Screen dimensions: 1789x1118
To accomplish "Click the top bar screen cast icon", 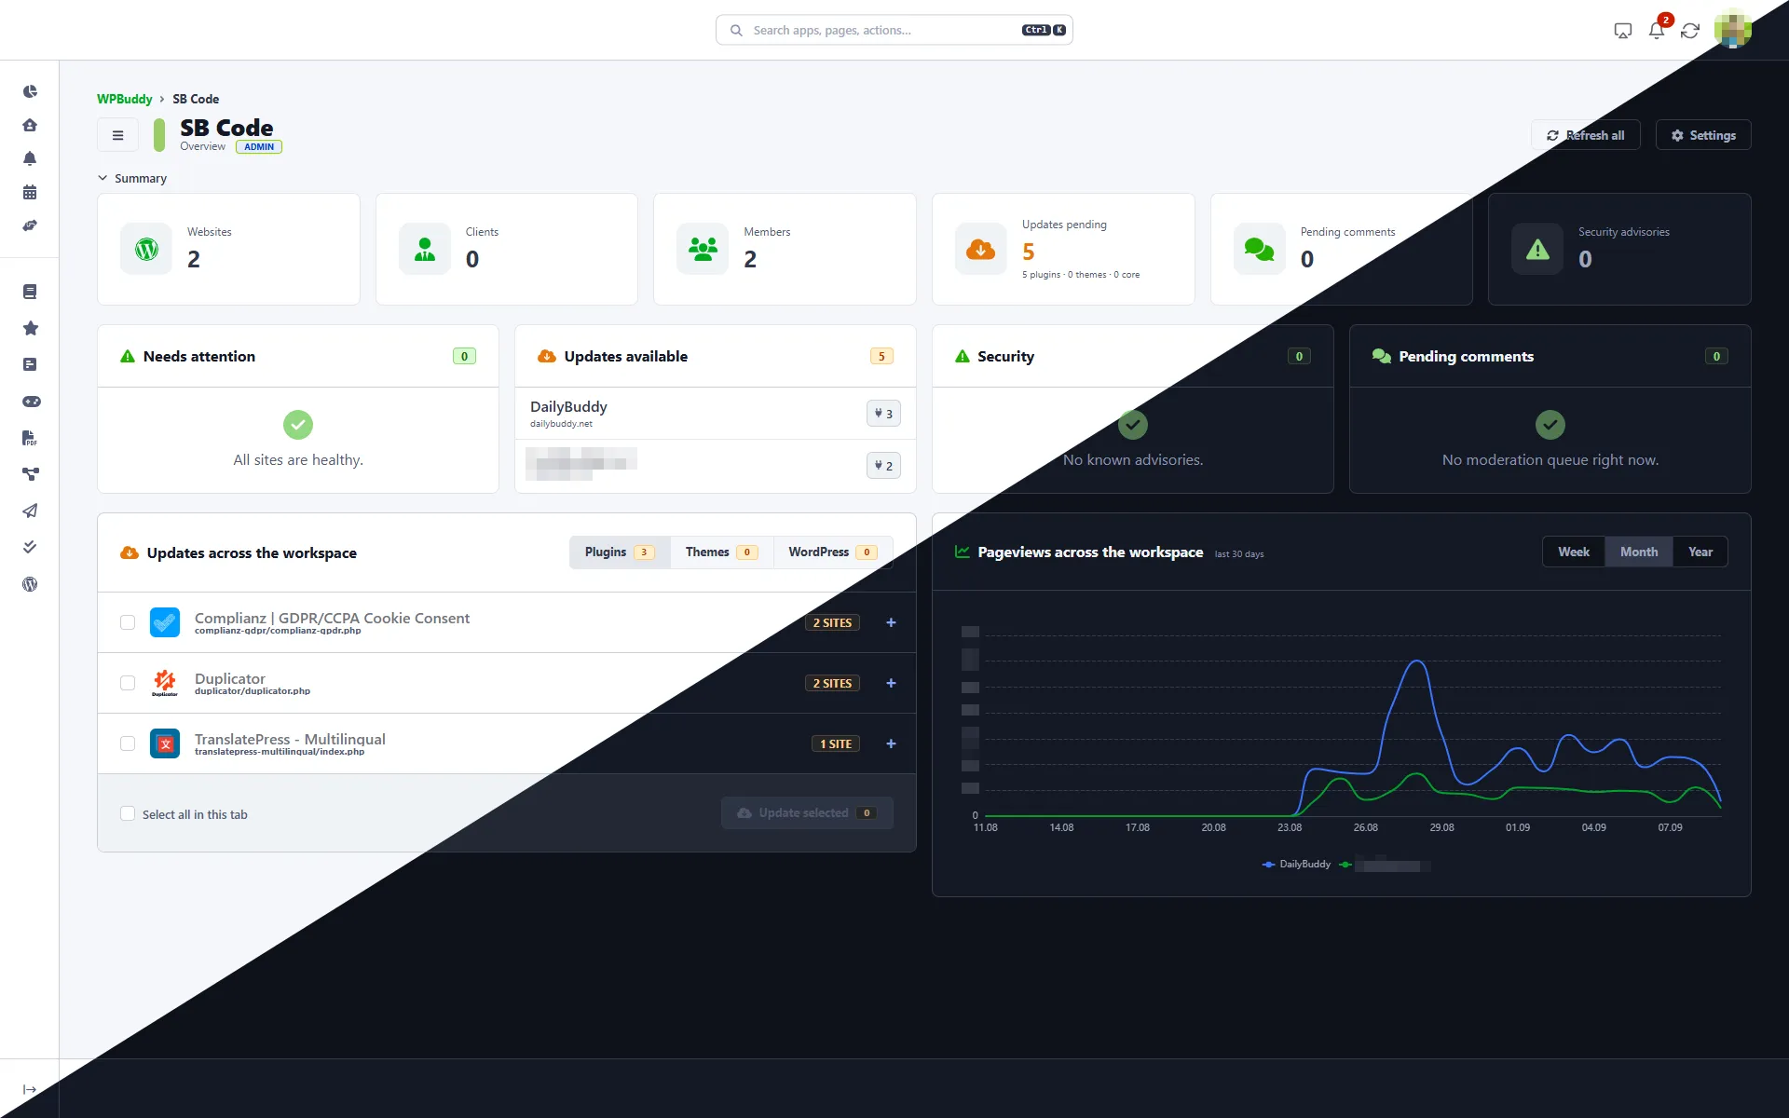I will click(1622, 31).
